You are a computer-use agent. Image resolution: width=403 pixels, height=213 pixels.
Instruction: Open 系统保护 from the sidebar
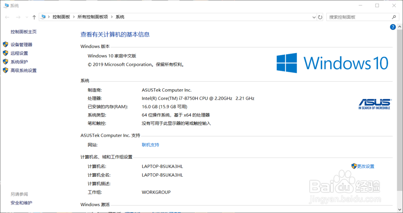pyautogui.click(x=19, y=62)
